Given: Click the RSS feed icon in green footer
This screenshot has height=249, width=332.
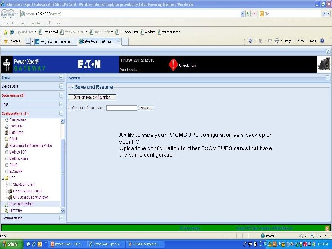Looking at the screenshot, I should [x=327, y=228].
